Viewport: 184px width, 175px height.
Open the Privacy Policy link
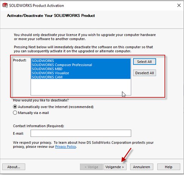point(65,147)
